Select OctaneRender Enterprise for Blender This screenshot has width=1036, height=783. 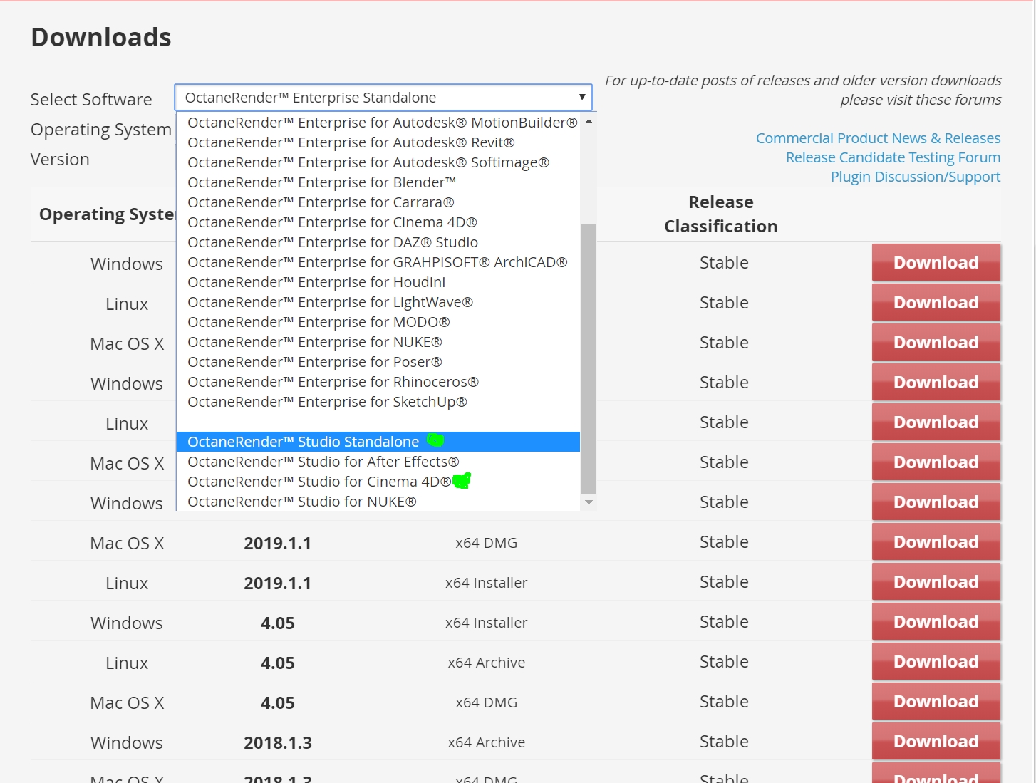coord(378,182)
